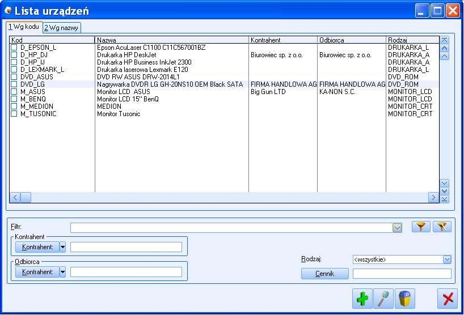The image size is (464, 315).
Task: Tick checkbox for M_MEDION
Action: 14,107
